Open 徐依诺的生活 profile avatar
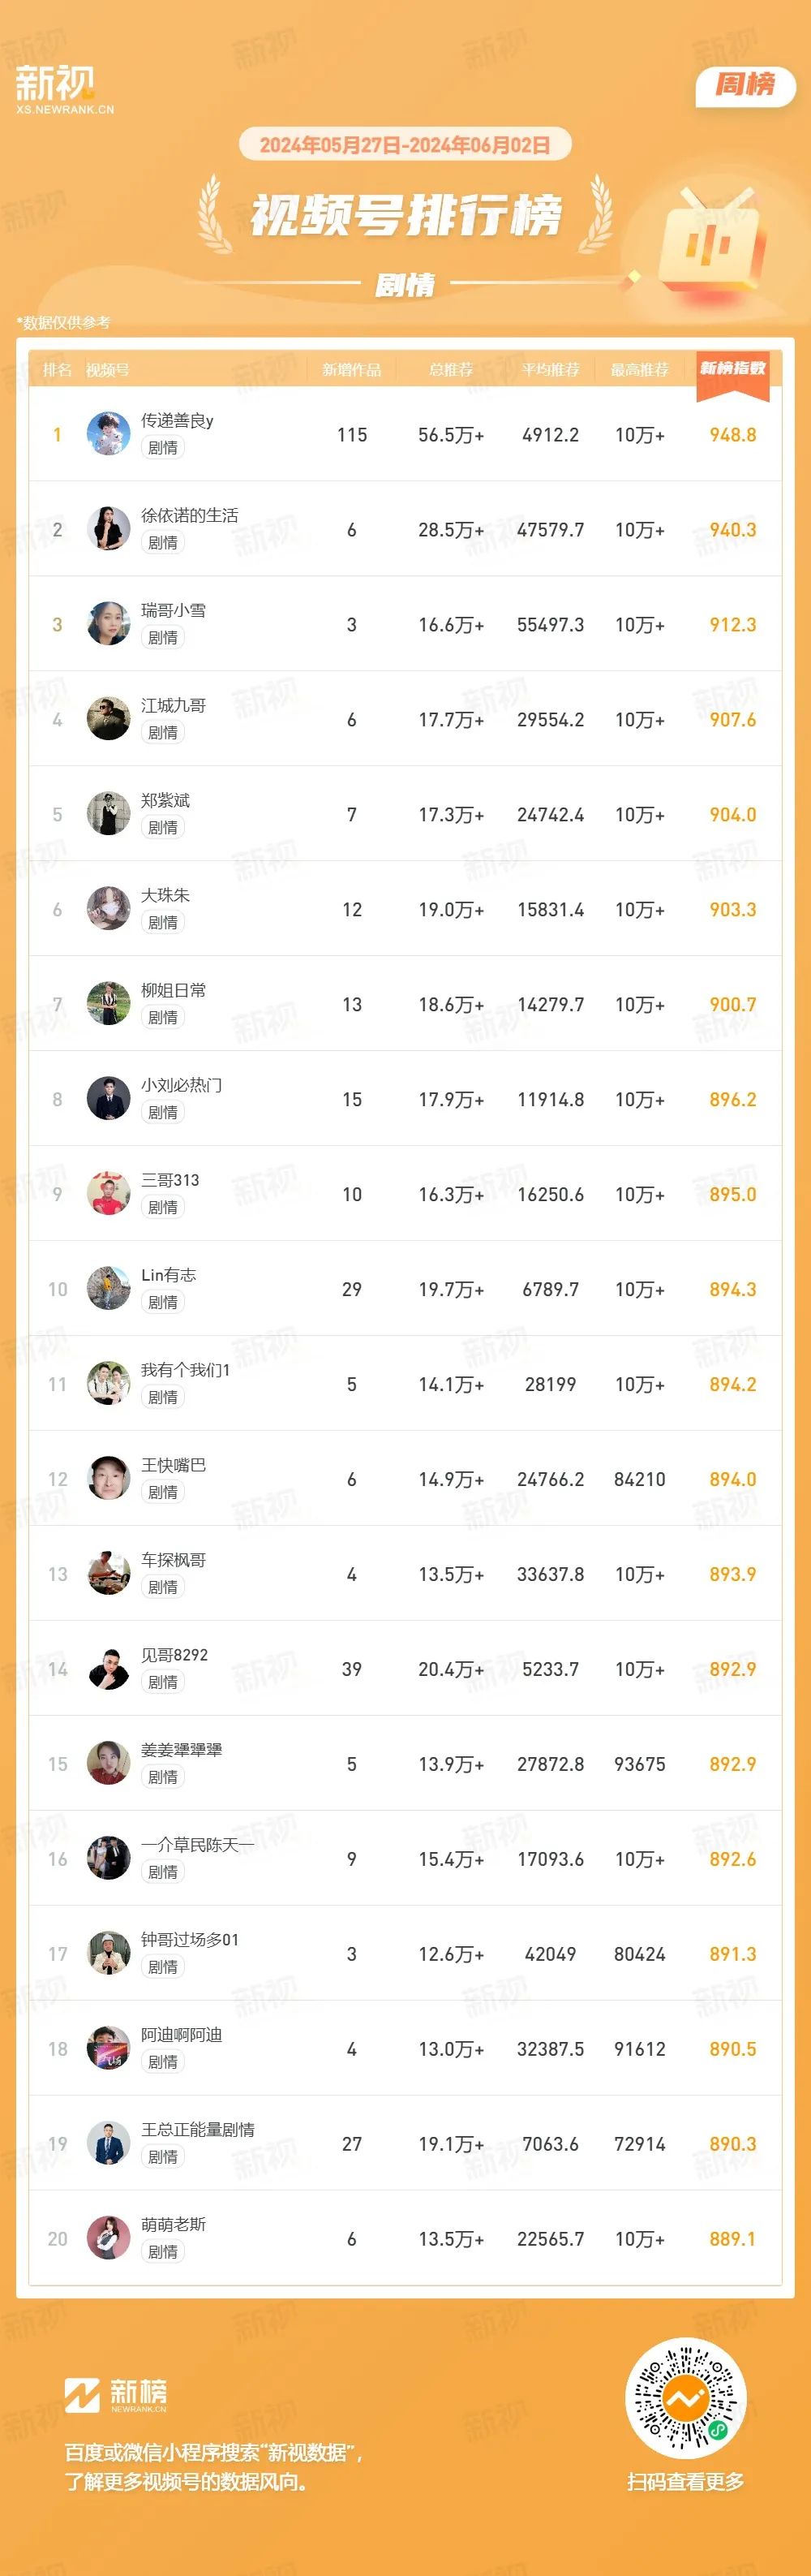811x2576 pixels. pyautogui.click(x=109, y=529)
